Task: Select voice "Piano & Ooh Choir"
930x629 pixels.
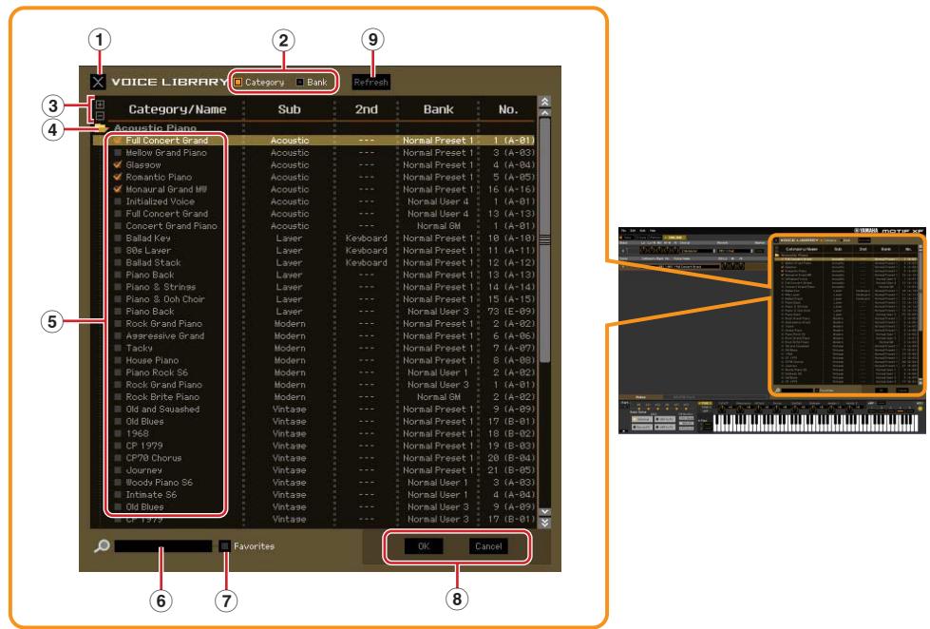Action: (165, 299)
